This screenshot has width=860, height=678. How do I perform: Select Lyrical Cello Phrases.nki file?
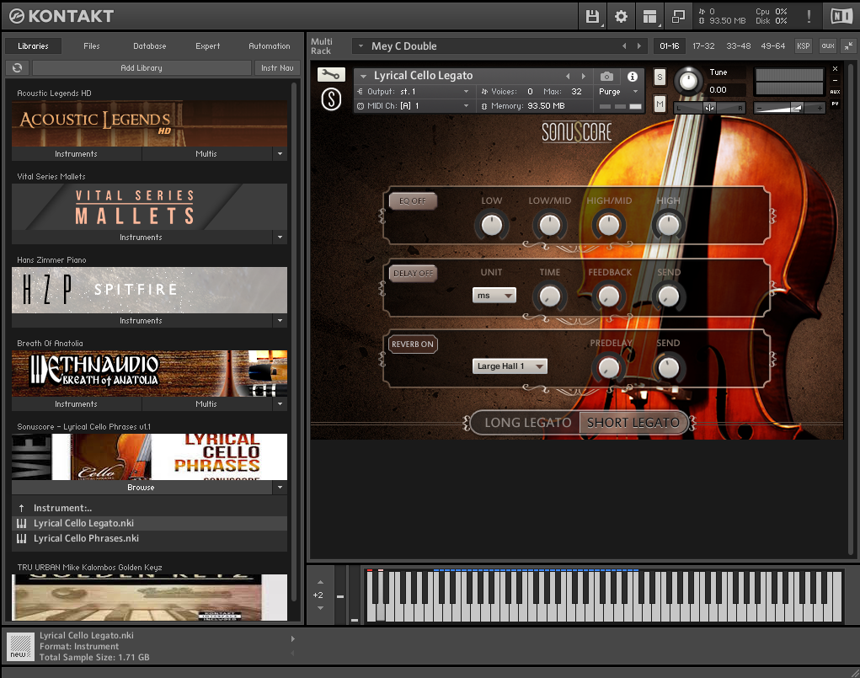coord(149,539)
